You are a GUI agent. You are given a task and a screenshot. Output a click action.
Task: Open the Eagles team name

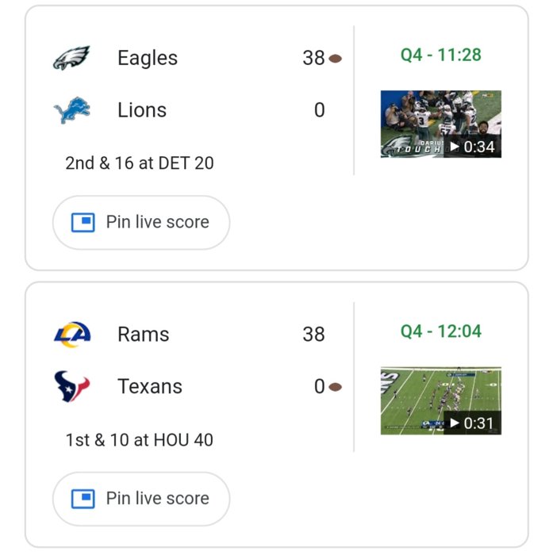[x=148, y=58]
